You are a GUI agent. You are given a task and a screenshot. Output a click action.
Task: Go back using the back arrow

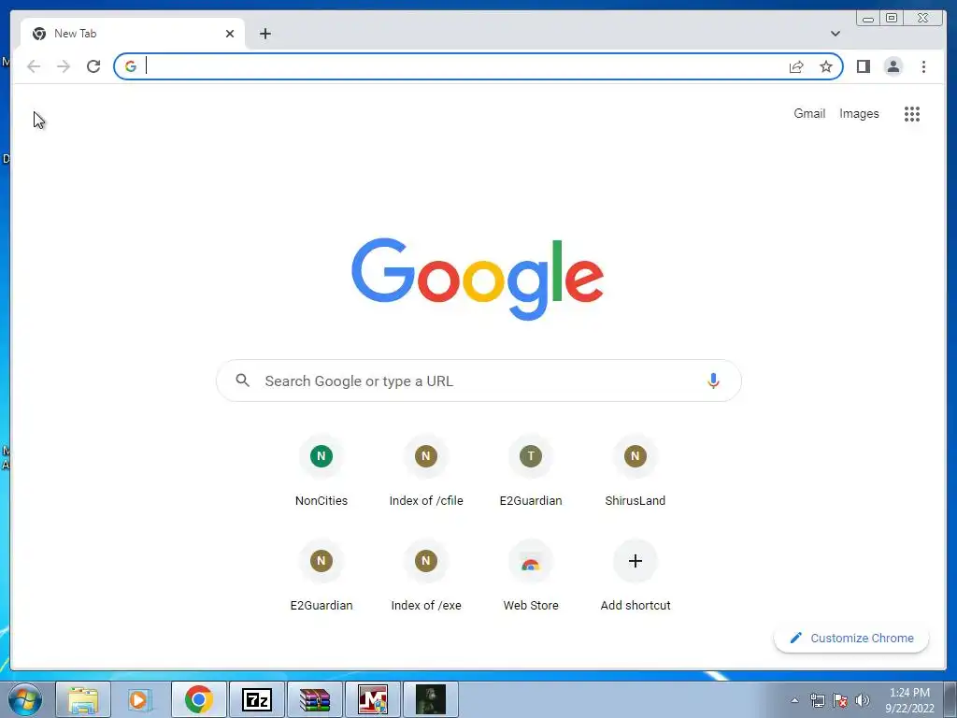tap(34, 66)
